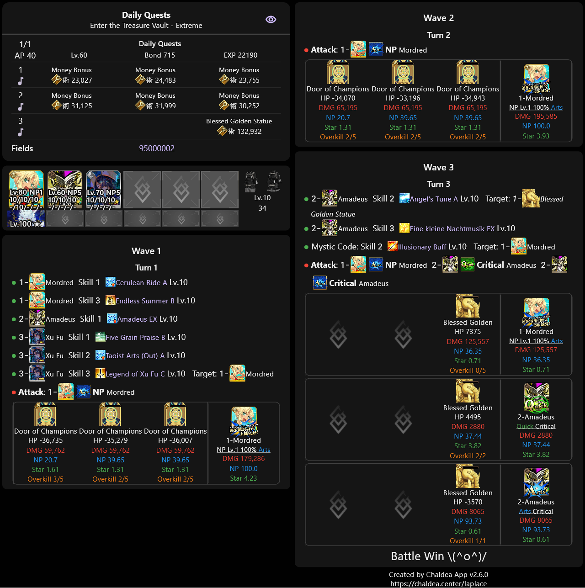Click the Cerulean Ride A skill icon
The width and height of the screenshot is (585, 588).
(110, 282)
